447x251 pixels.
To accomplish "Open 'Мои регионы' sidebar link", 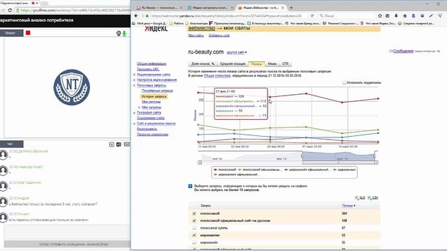I will 151,102.
